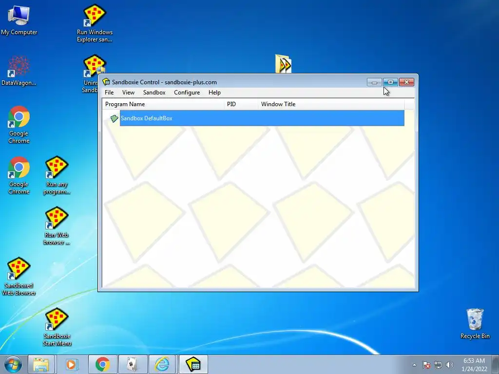499x374 pixels.
Task: Open Internet Explorer from the taskbar
Action: coord(162,364)
